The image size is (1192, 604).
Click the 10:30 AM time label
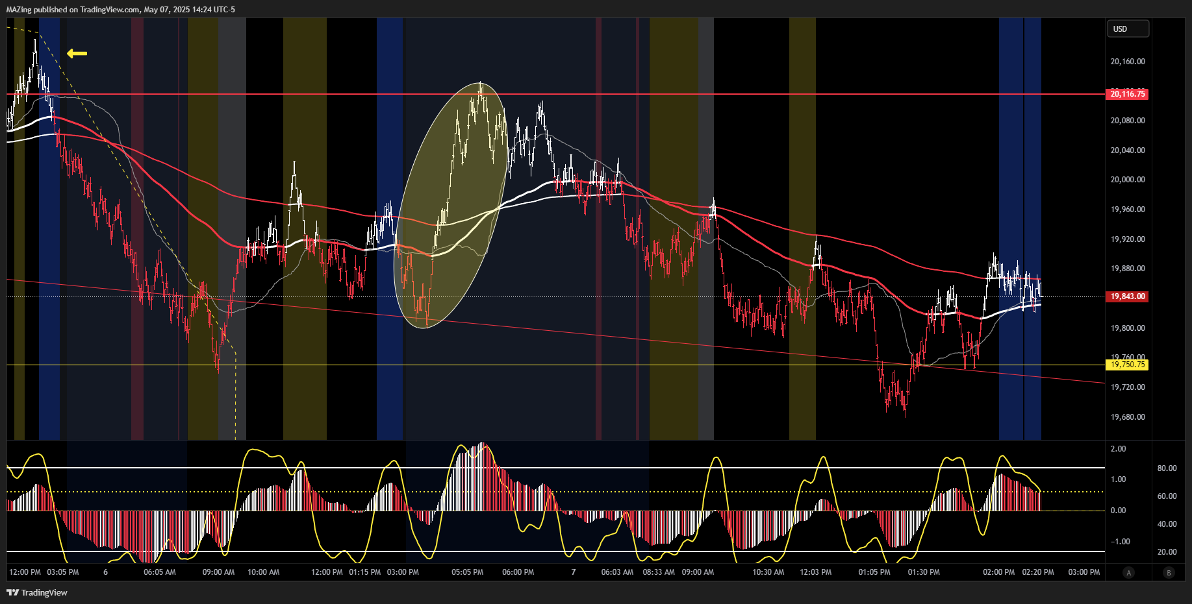768,572
